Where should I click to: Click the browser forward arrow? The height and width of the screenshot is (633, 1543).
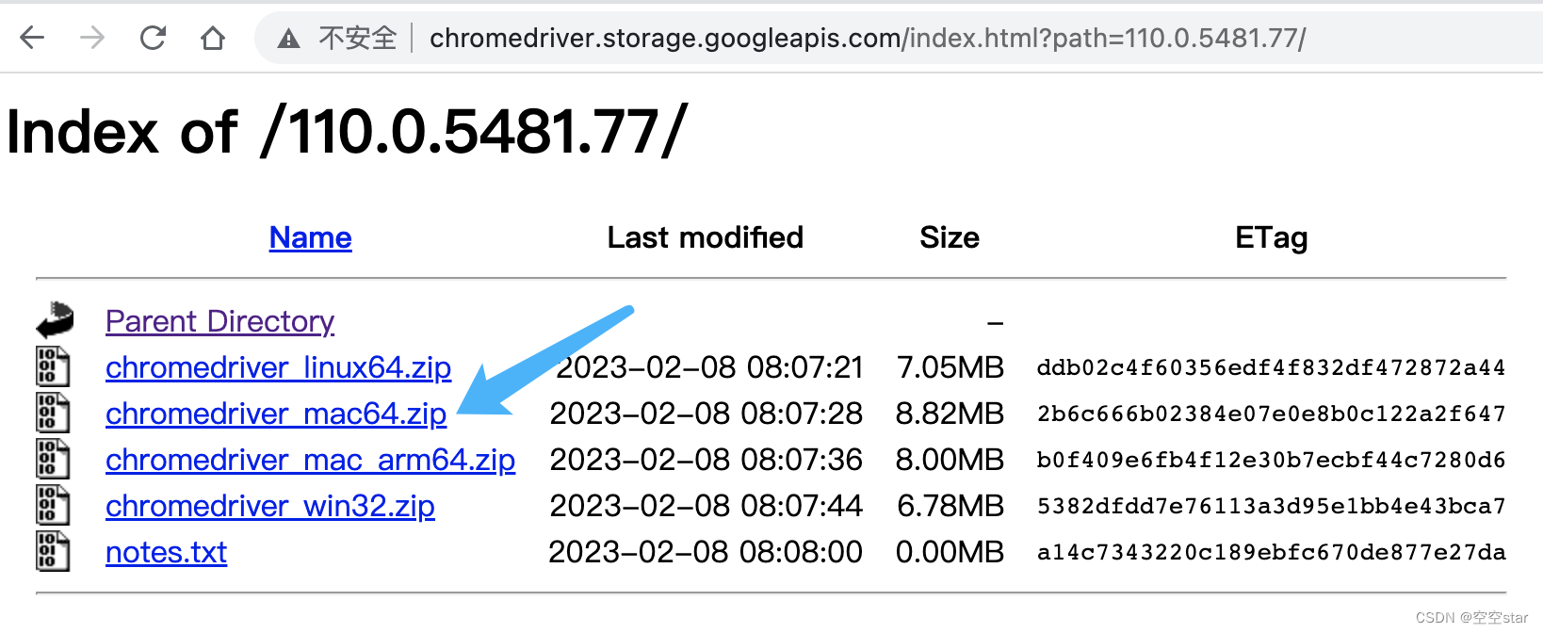[92, 38]
